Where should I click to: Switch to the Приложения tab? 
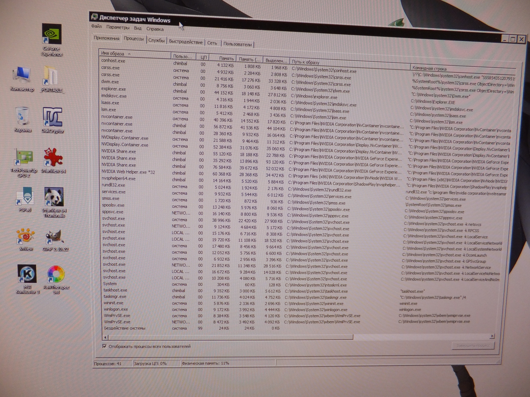point(106,38)
